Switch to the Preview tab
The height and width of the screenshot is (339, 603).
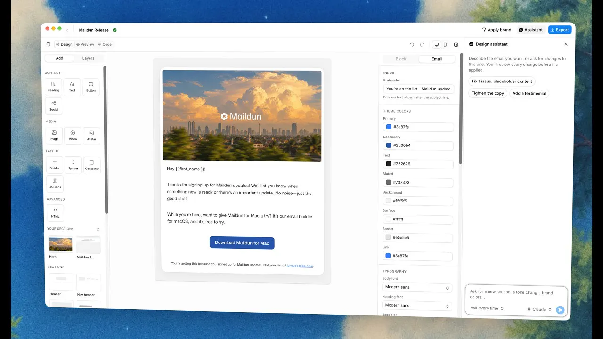(85, 44)
